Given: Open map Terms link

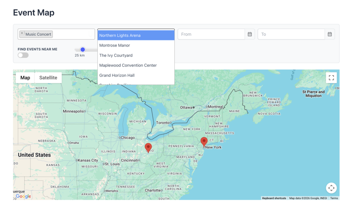Looking at the screenshot, I should [x=334, y=198].
